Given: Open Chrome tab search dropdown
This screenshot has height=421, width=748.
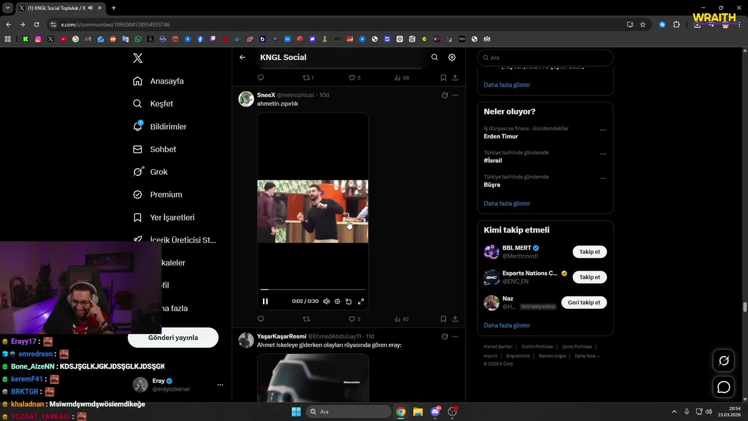Looking at the screenshot, I should click(8, 8).
